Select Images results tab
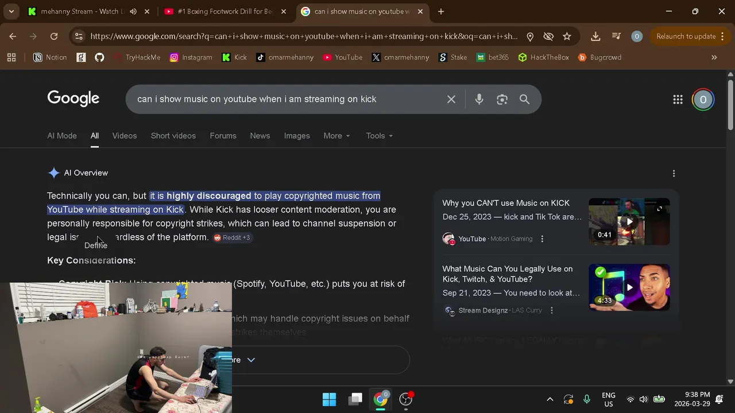Image resolution: width=735 pixels, height=413 pixels. tap(297, 136)
